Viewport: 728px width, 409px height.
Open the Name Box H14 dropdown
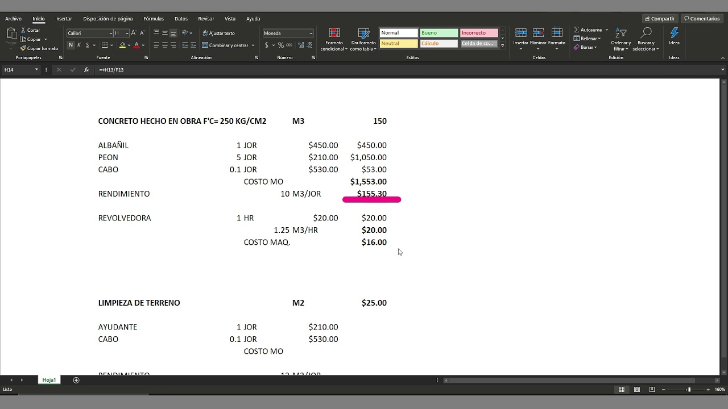pyautogui.click(x=36, y=70)
